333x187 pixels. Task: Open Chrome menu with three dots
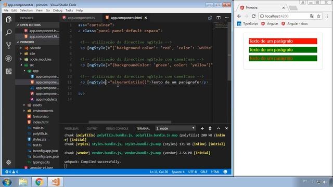click(327, 16)
